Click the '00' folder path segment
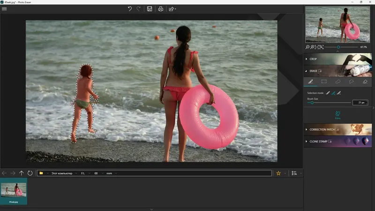The height and width of the screenshot is (211, 375). coord(96,173)
